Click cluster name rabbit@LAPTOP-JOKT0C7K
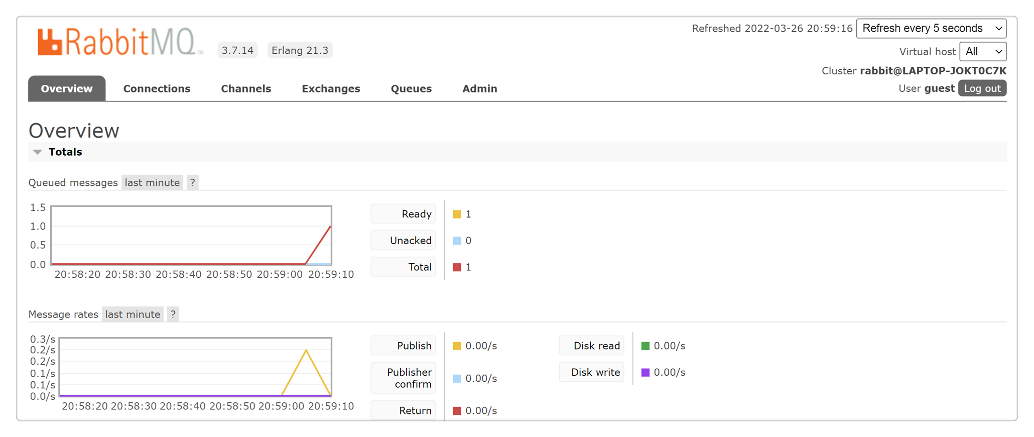Viewport: 1034px width, 437px height. point(933,71)
